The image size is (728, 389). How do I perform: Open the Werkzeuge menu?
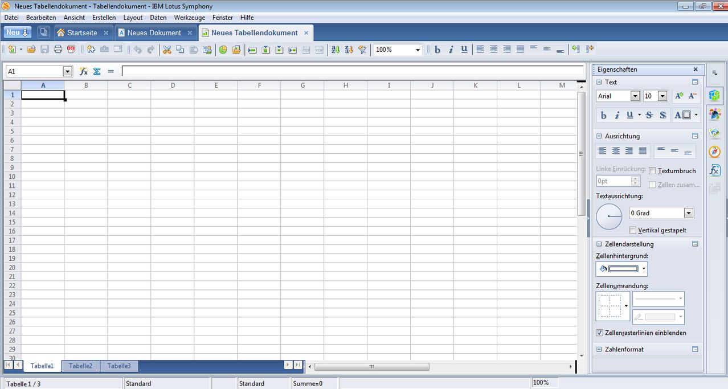189,18
